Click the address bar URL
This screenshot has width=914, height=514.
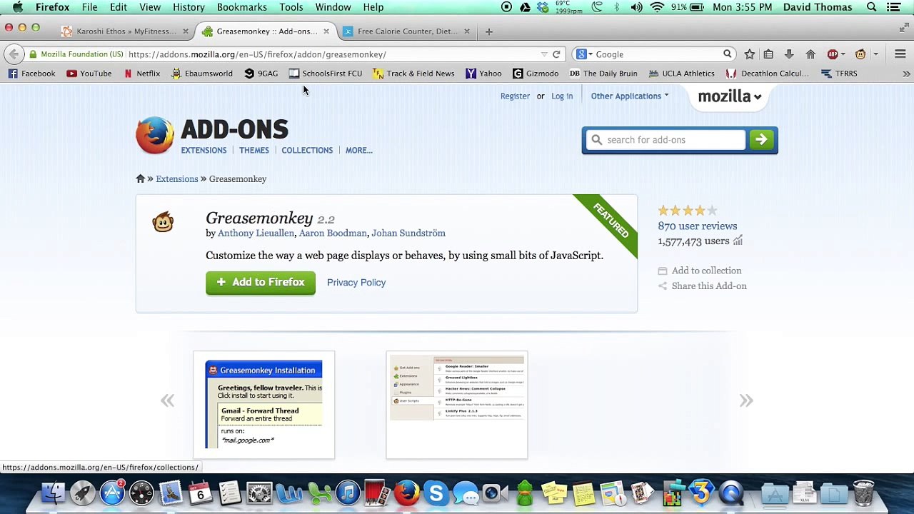pyautogui.click(x=257, y=54)
